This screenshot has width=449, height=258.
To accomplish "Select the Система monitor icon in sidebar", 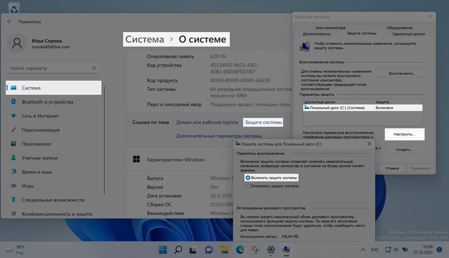I will [x=13, y=87].
